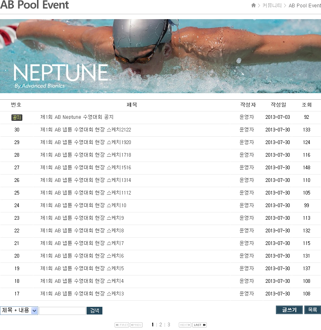
Task: Click row number 17
Action: (x=17, y=294)
